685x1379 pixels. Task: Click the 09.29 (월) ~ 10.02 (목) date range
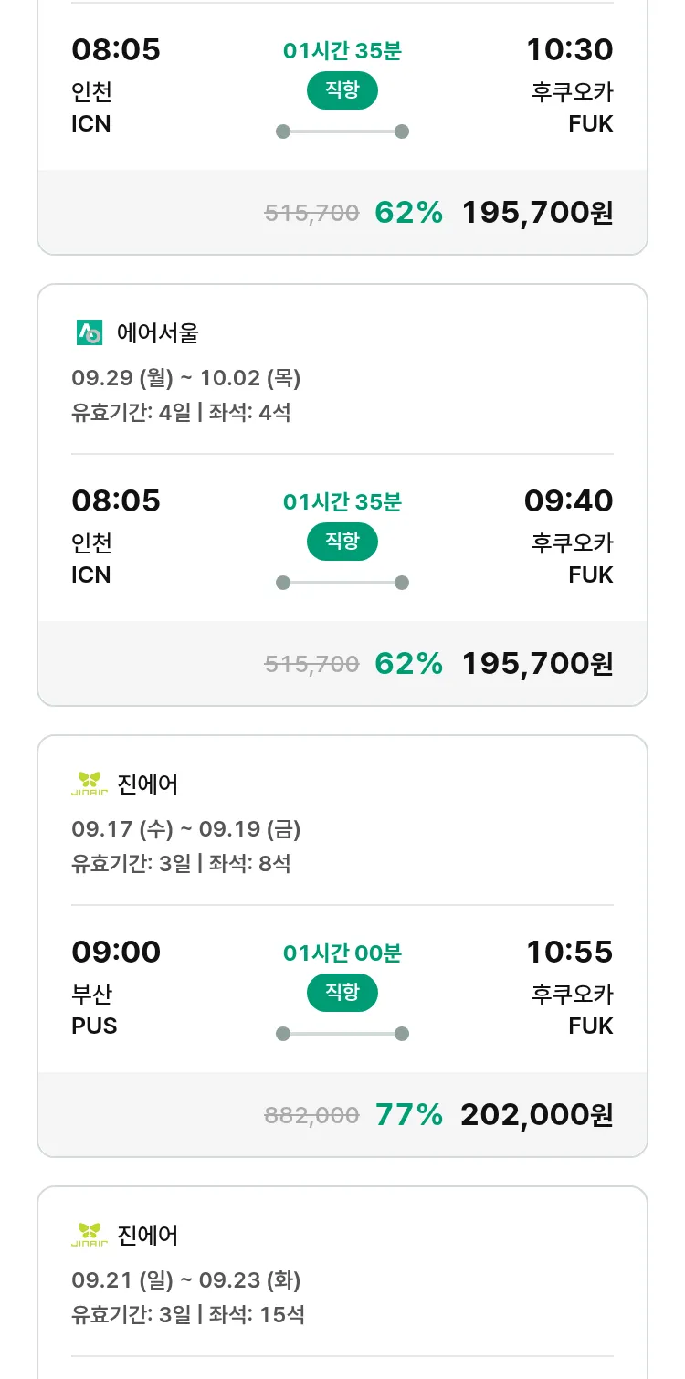click(x=186, y=378)
